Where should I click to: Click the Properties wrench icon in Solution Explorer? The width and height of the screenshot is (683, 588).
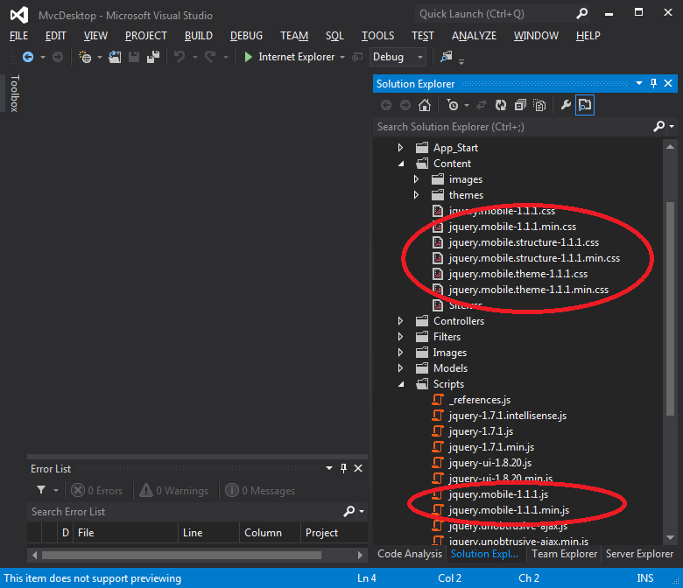(x=566, y=105)
